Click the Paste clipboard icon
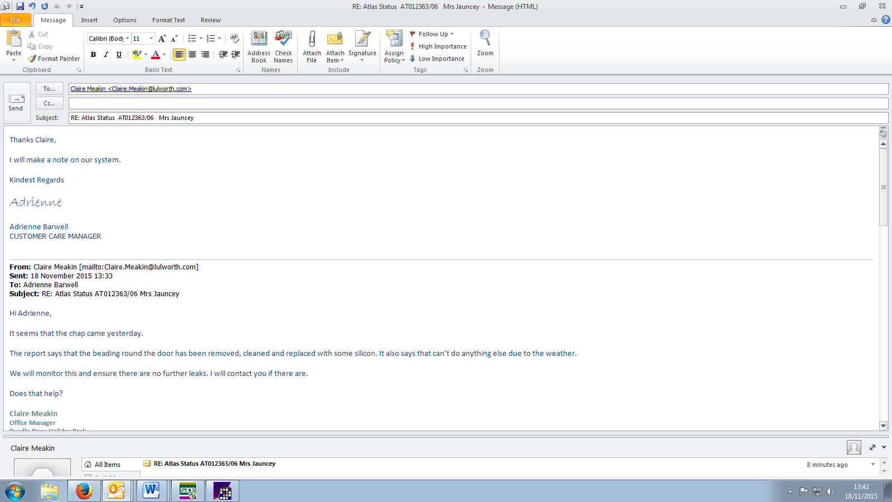 coord(13,39)
